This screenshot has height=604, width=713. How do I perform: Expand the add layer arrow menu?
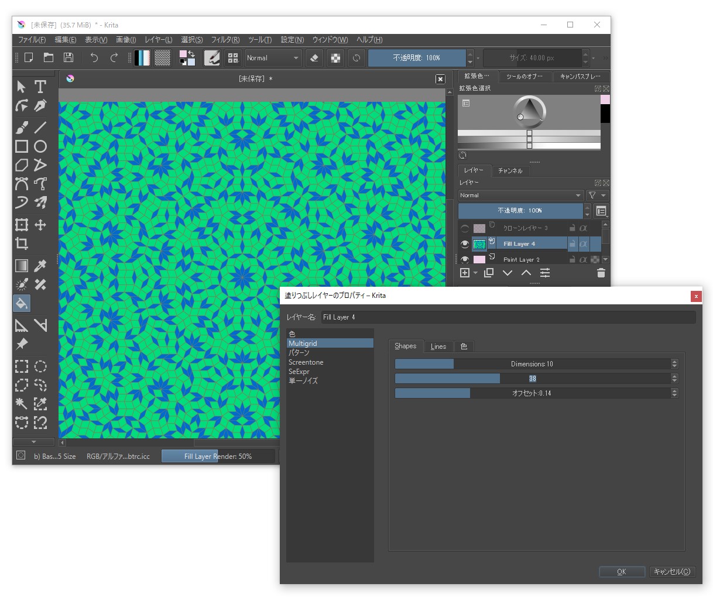tap(475, 273)
